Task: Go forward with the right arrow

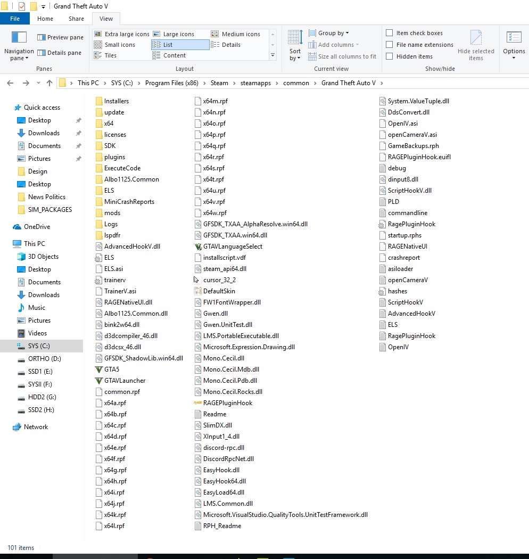Action: point(26,83)
